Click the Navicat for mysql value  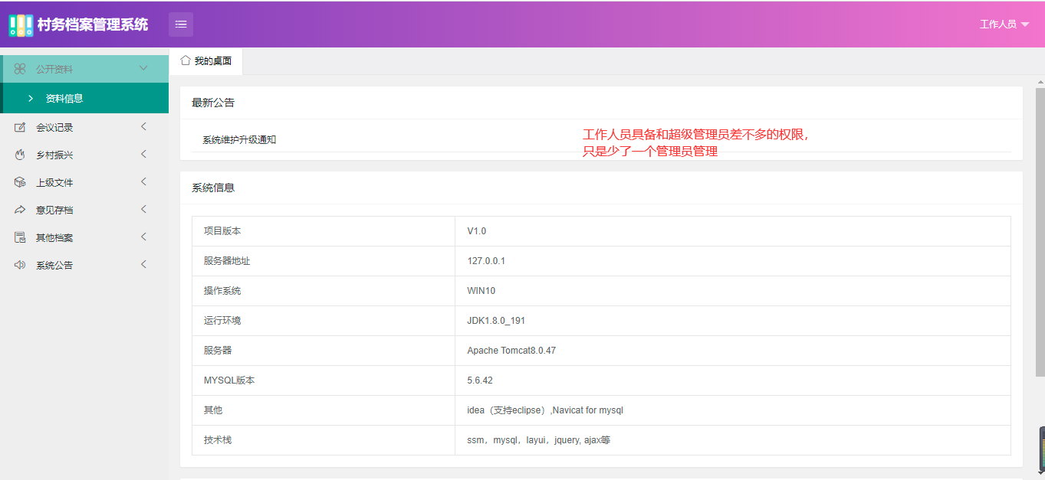click(588, 410)
